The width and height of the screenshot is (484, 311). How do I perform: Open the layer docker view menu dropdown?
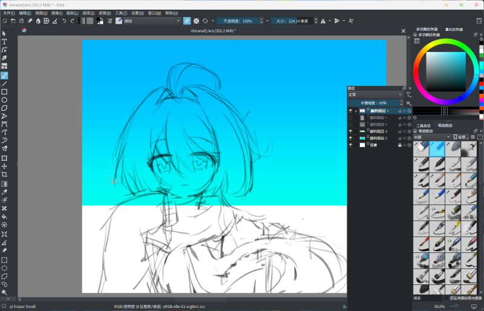pyautogui.click(x=409, y=103)
